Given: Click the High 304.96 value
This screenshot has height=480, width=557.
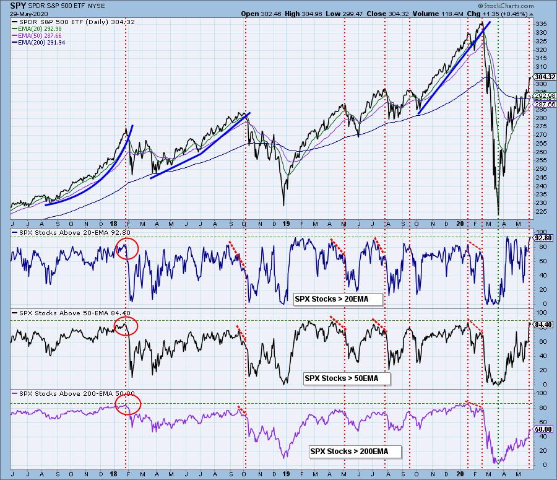Looking at the screenshot, I should click(x=303, y=14).
